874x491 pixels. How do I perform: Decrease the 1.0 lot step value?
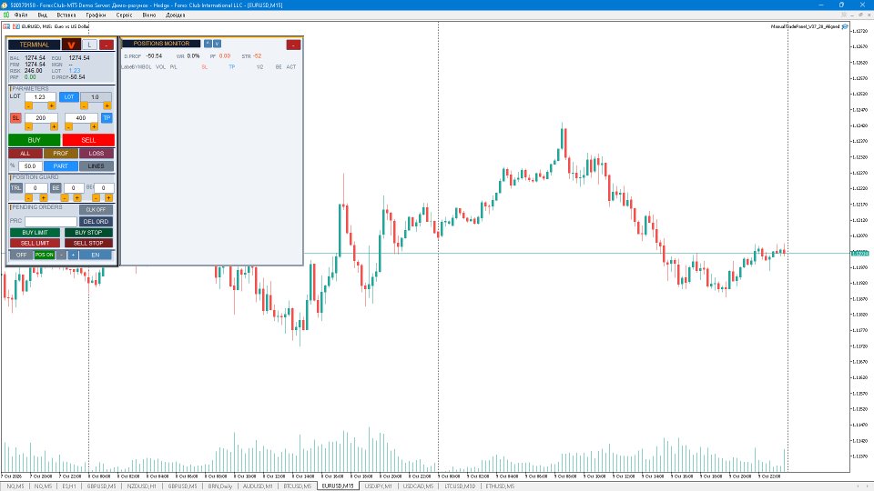click(x=84, y=105)
